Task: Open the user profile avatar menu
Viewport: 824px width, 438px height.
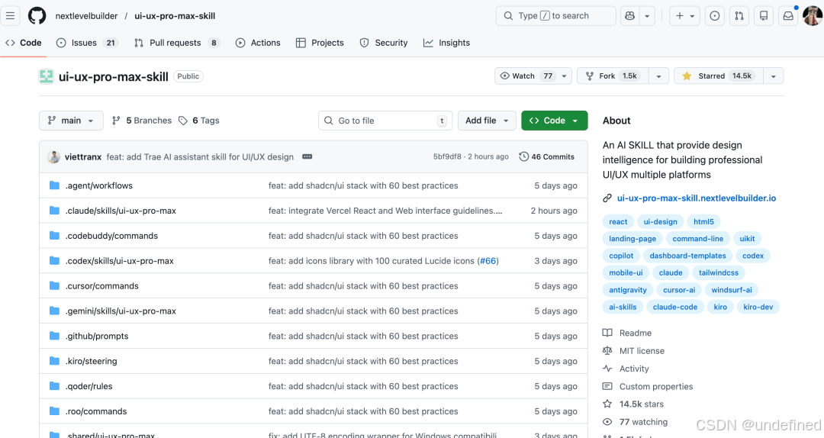Action: (813, 16)
